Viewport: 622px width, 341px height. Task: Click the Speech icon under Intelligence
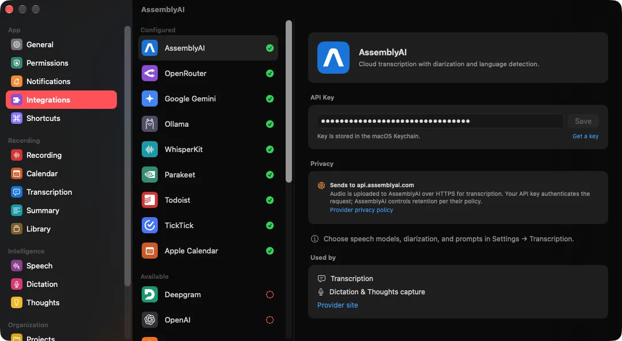tap(17, 266)
